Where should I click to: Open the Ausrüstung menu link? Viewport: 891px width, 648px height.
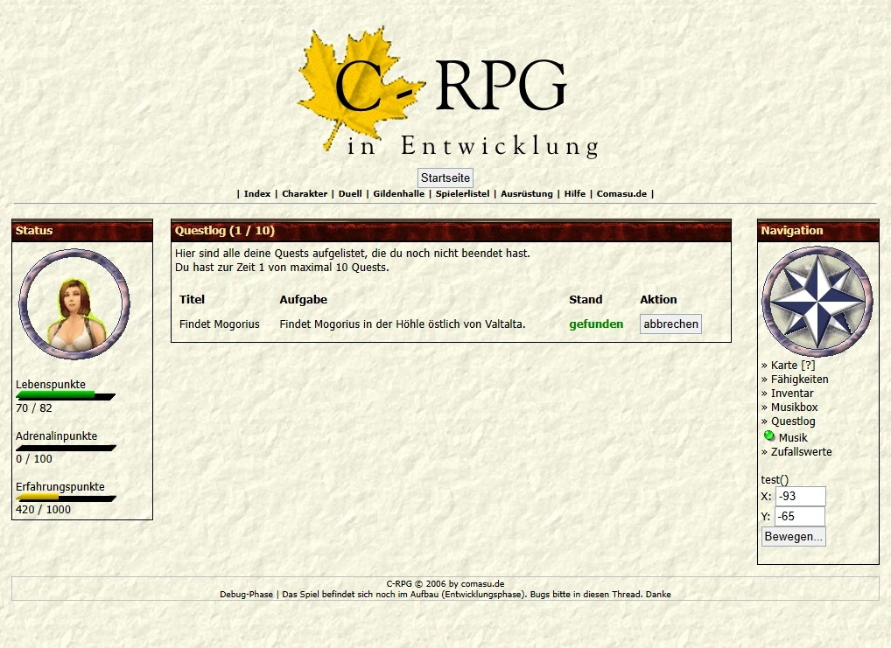point(527,193)
